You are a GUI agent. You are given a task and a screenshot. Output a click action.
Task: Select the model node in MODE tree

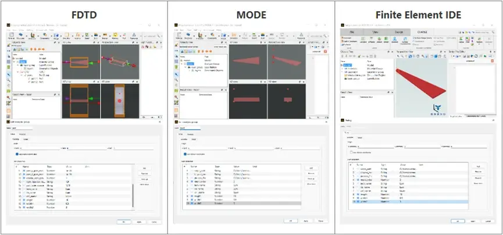point(187,60)
